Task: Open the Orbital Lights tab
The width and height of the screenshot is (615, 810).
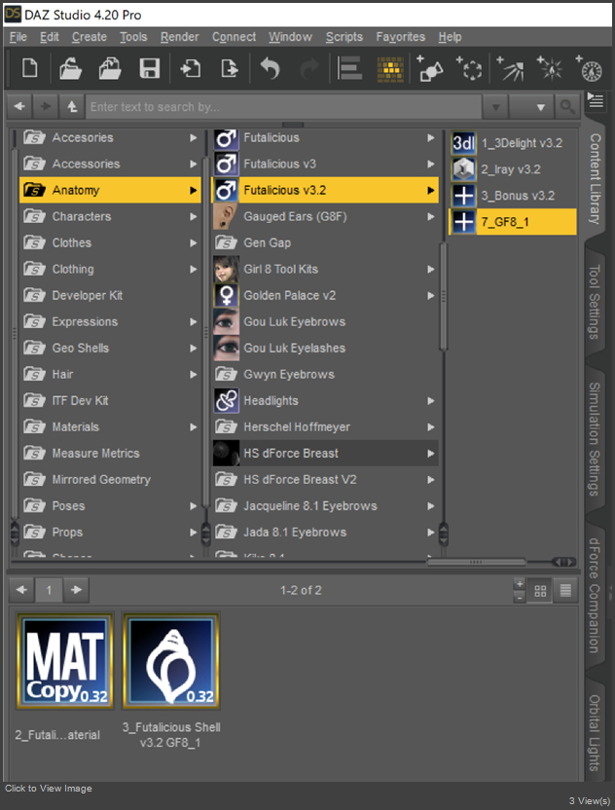Action: pyautogui.click(x=595, y=732)
